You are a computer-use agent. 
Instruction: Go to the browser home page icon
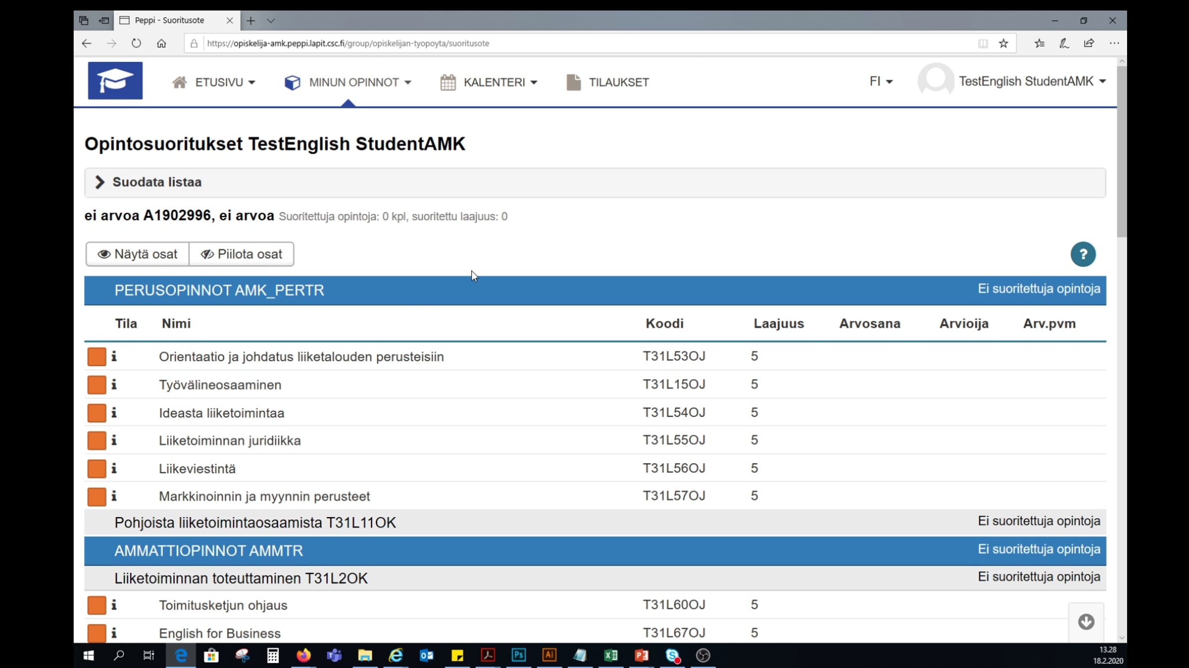pos(161,44)
